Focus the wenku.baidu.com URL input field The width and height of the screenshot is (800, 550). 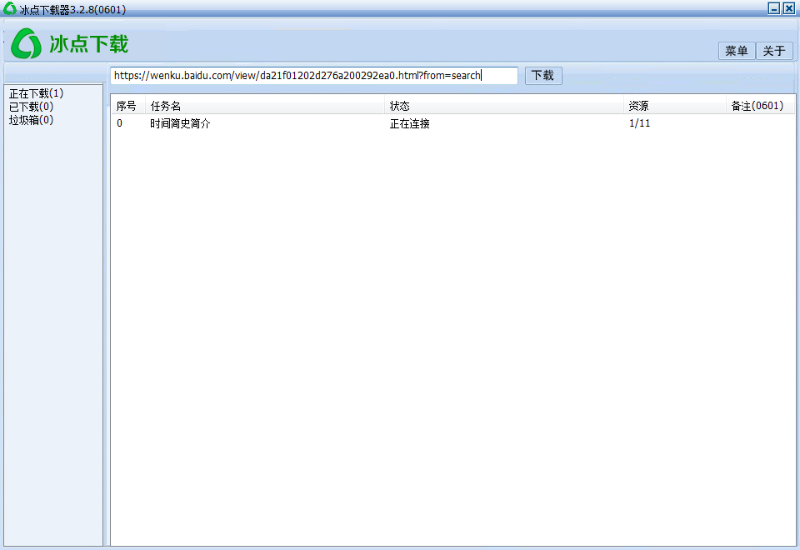click(314, 76)
